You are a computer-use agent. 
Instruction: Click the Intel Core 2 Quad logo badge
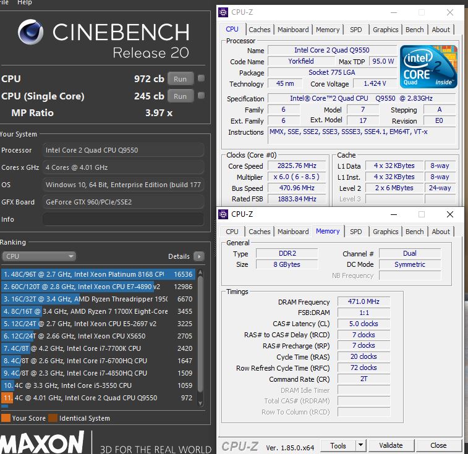[428, 67]
